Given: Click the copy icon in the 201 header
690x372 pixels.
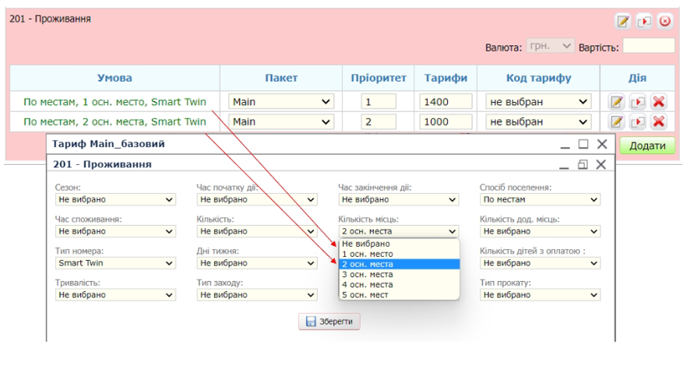Looking at the screenshot, I should pyautogui.click(x=644, y=21).
